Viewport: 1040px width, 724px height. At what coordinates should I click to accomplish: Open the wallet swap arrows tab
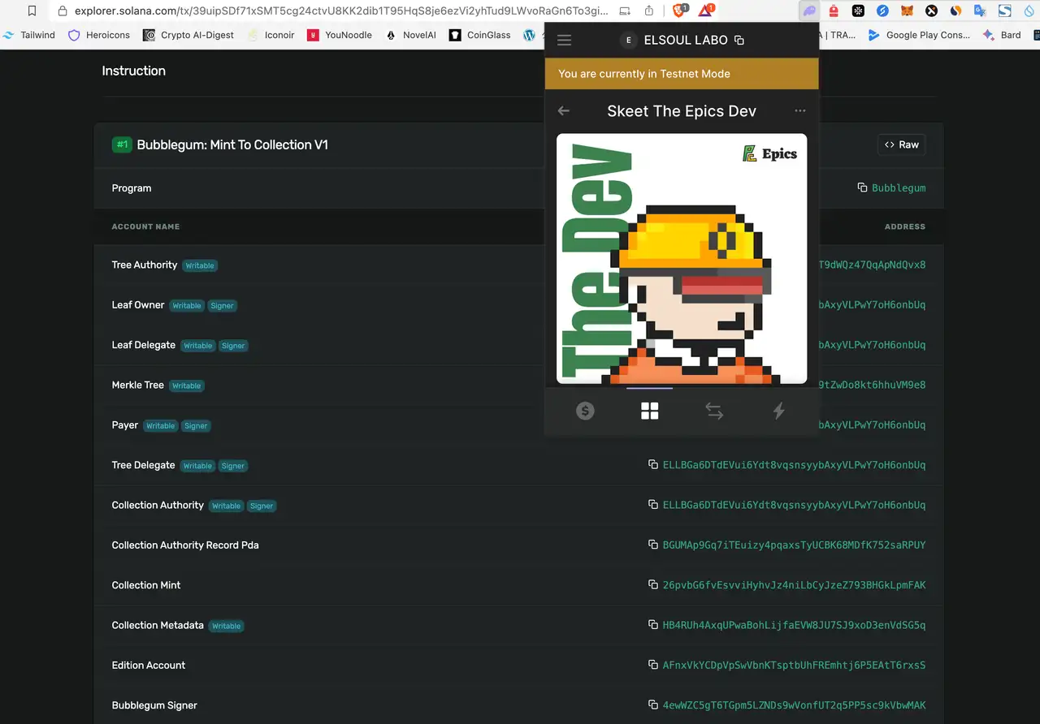click(714, 412)
